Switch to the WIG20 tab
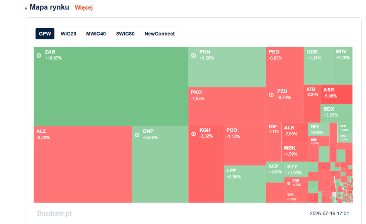 (68, 34)
